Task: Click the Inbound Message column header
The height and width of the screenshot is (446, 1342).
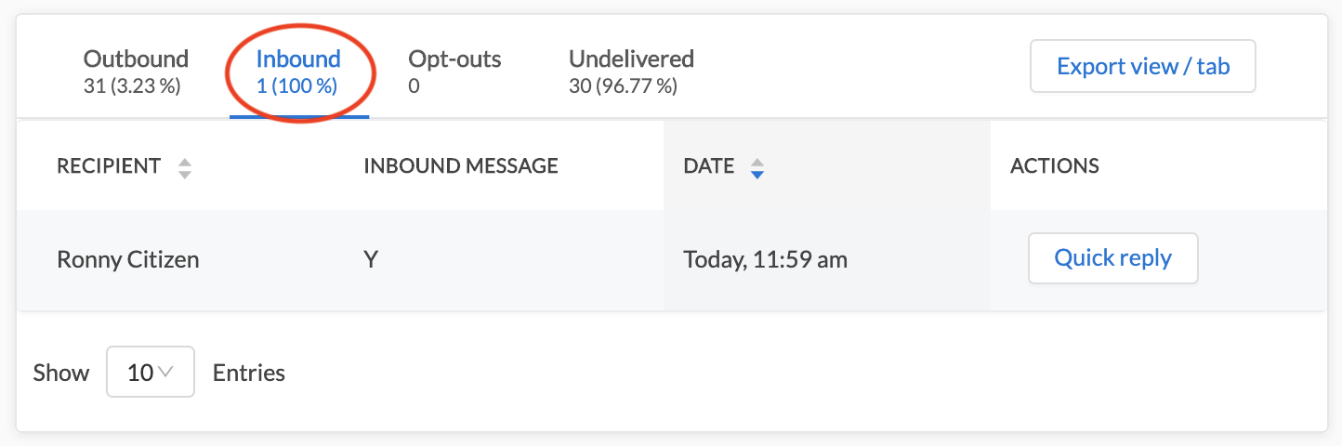Action: pos(461,166)
